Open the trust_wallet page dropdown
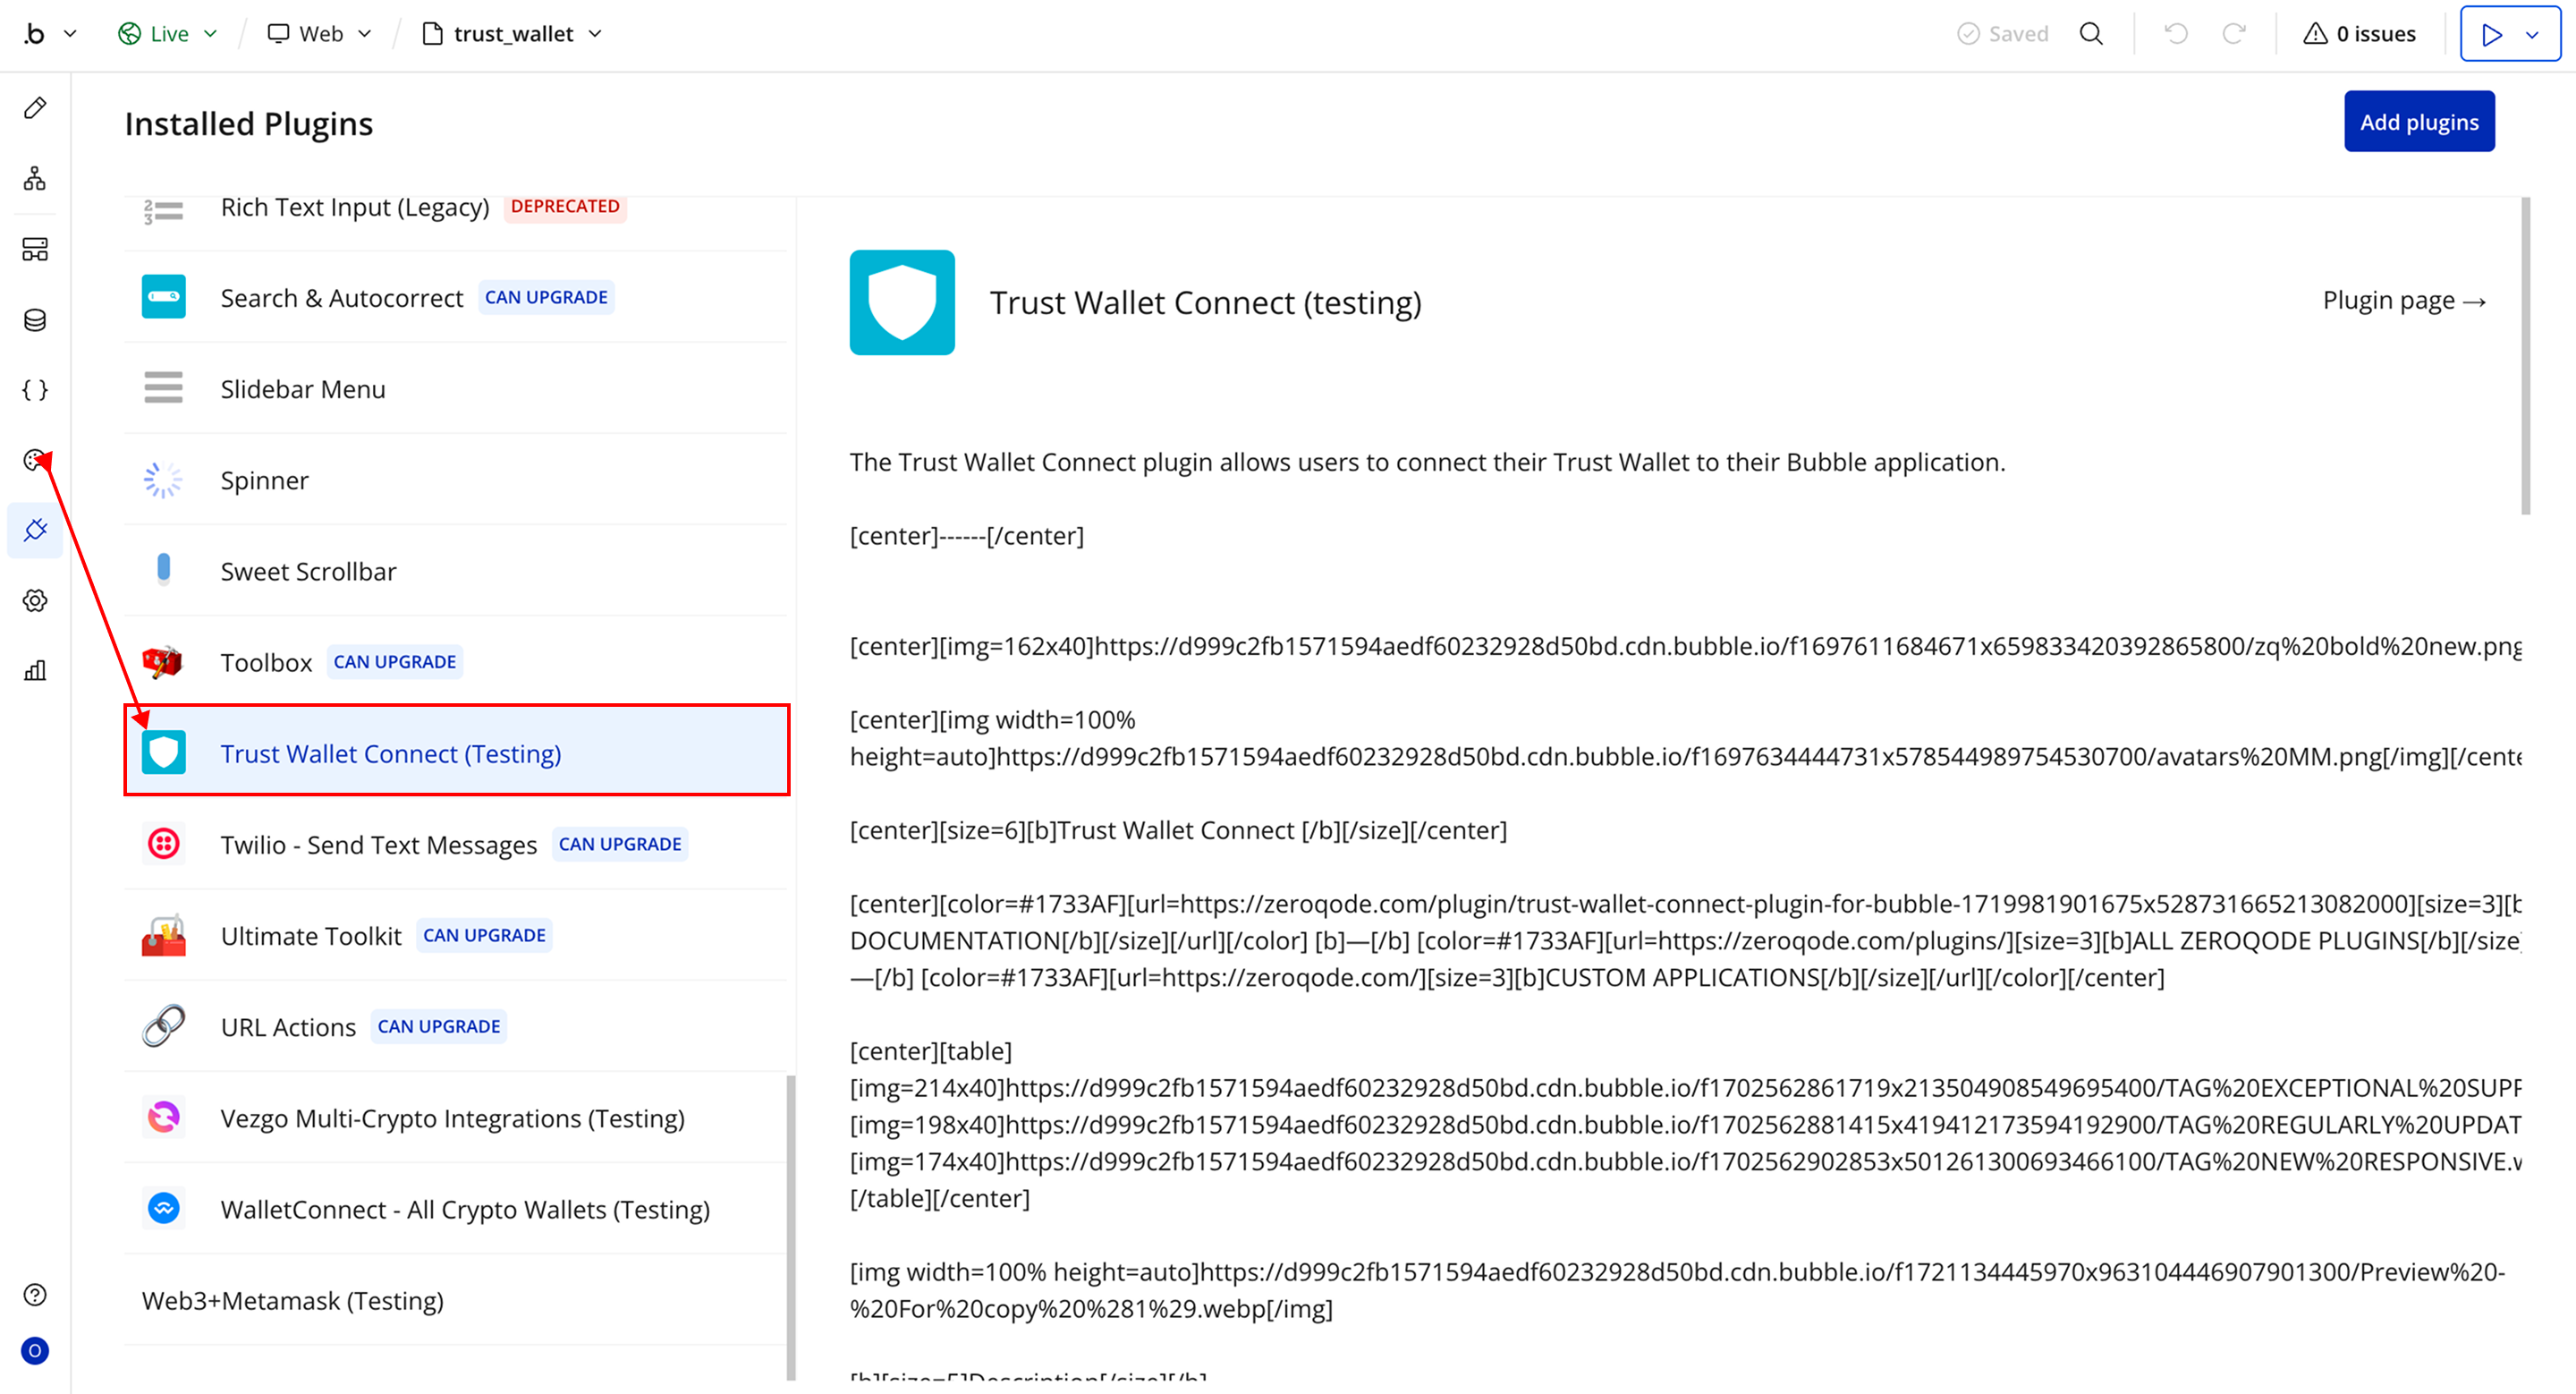Image resolution: width=2576 pixels, height=1394 pixels. tap(513, 34)
